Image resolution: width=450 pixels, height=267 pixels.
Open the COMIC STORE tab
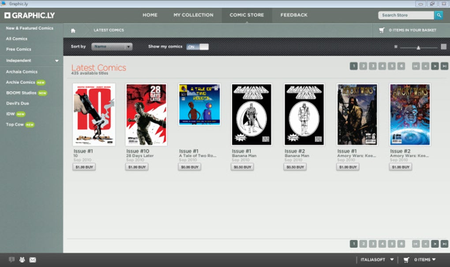pos(247,15)
